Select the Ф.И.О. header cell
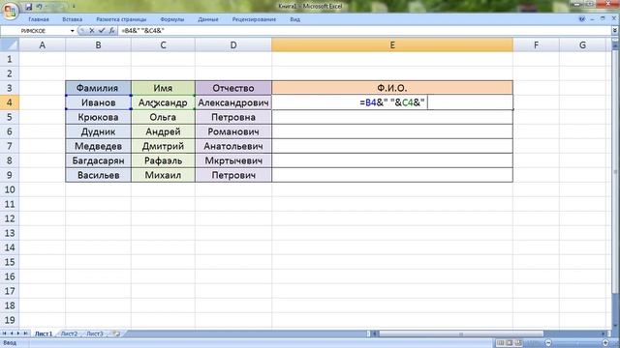 coord(392,88)
